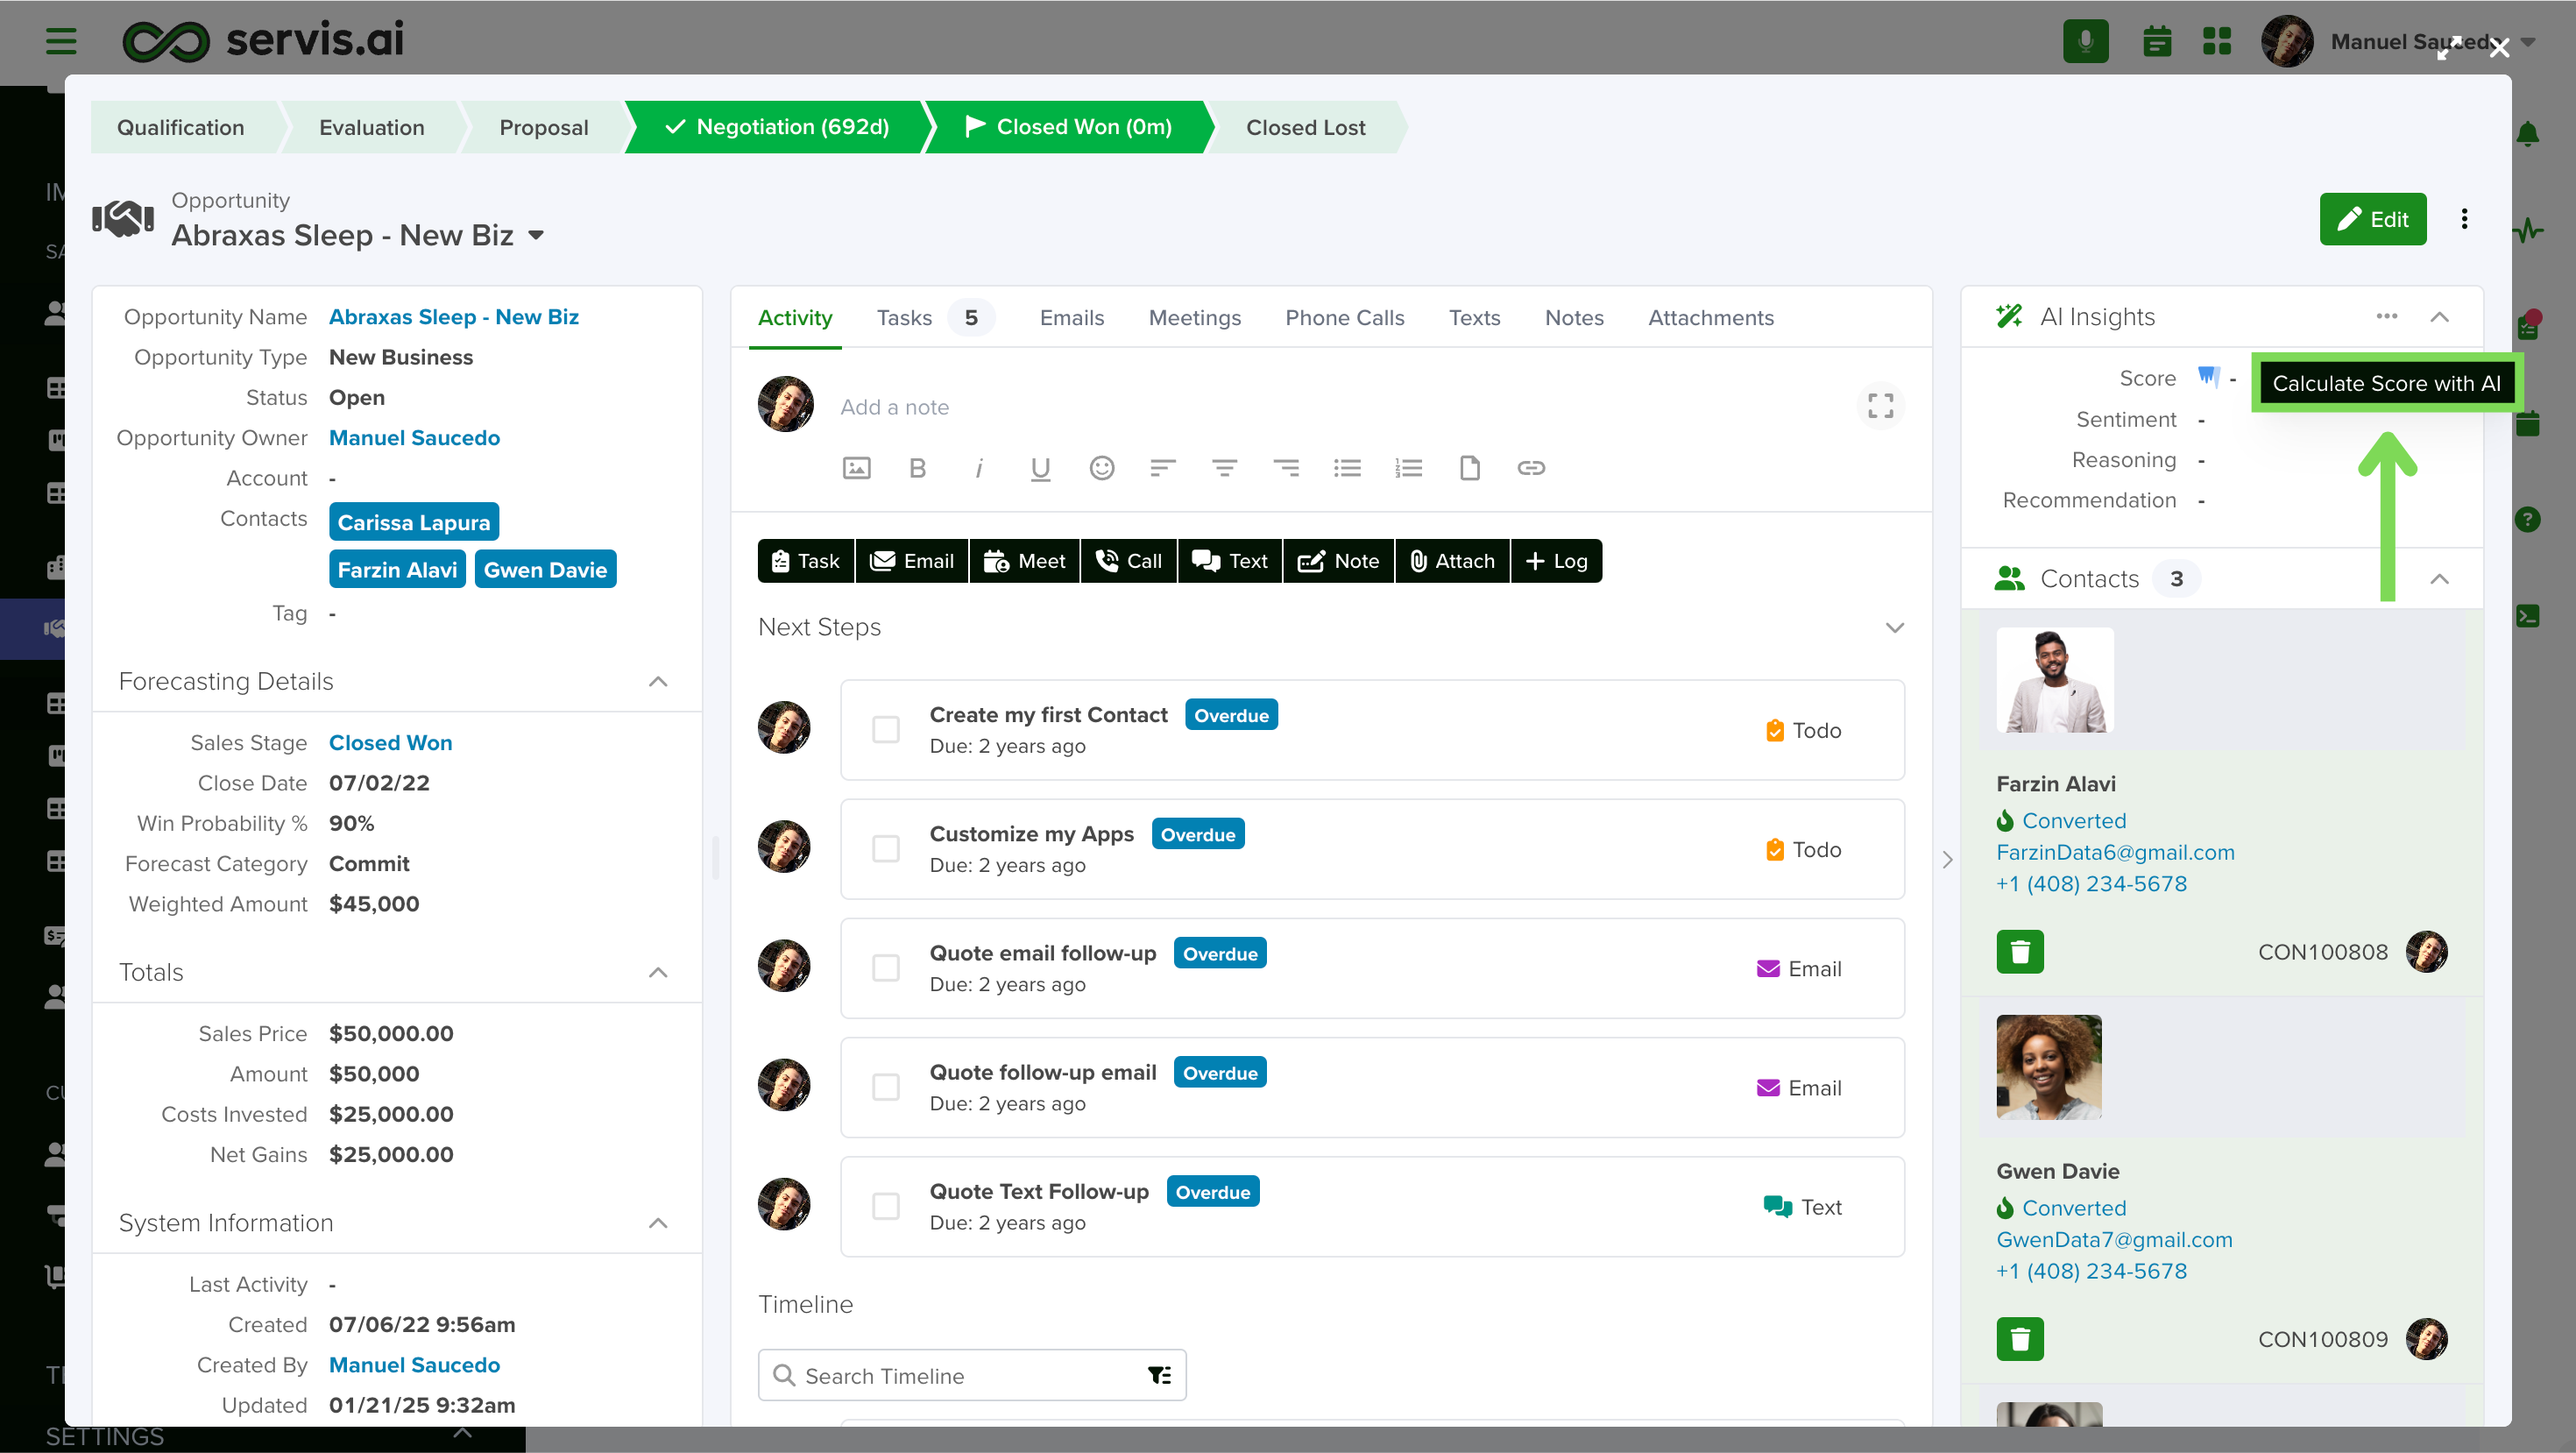
Task: Switch to the Meetings tab
Action: (1194, 317)
